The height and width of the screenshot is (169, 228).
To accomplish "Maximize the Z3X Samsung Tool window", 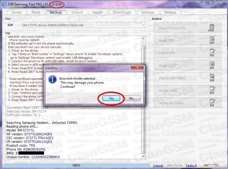I will (211, 3).
